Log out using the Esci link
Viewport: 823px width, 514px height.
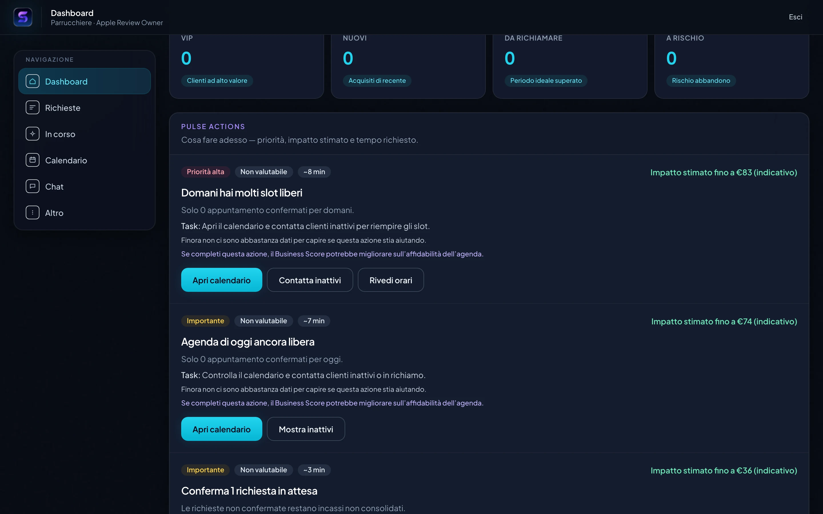tap(795, 17)
